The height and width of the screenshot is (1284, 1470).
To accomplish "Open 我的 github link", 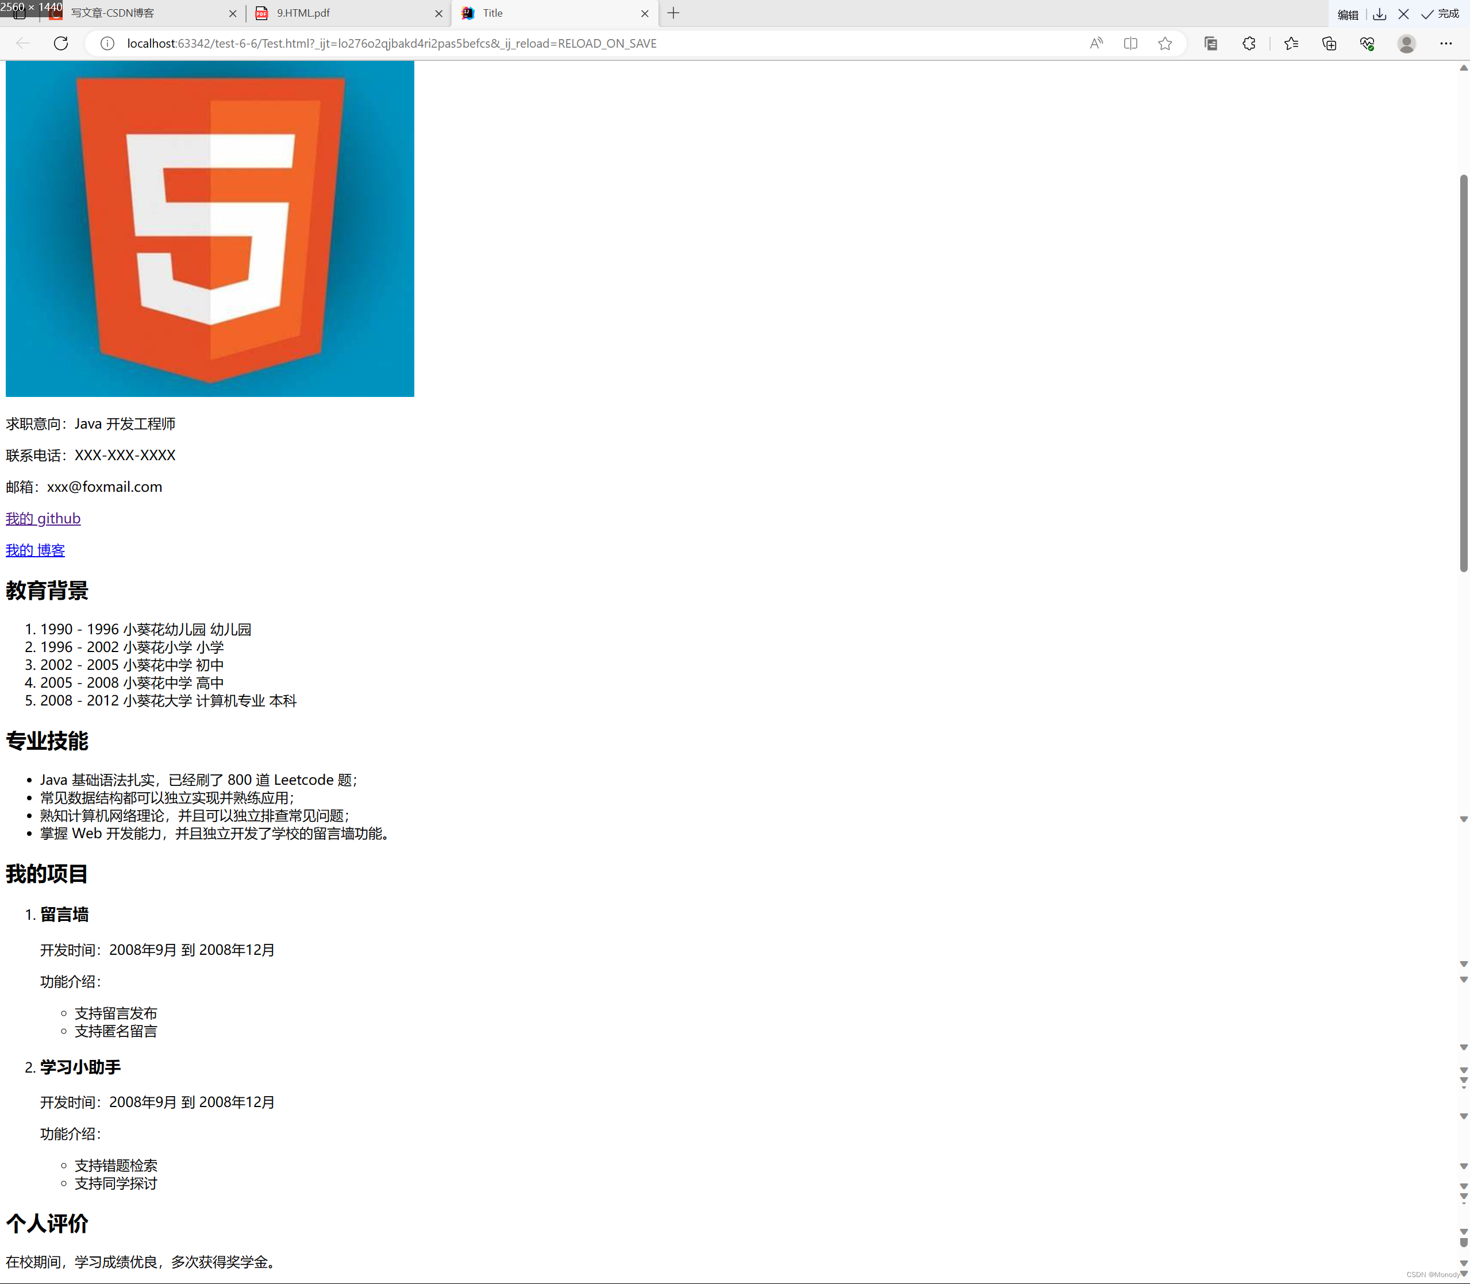I will (x=43, y=518).
